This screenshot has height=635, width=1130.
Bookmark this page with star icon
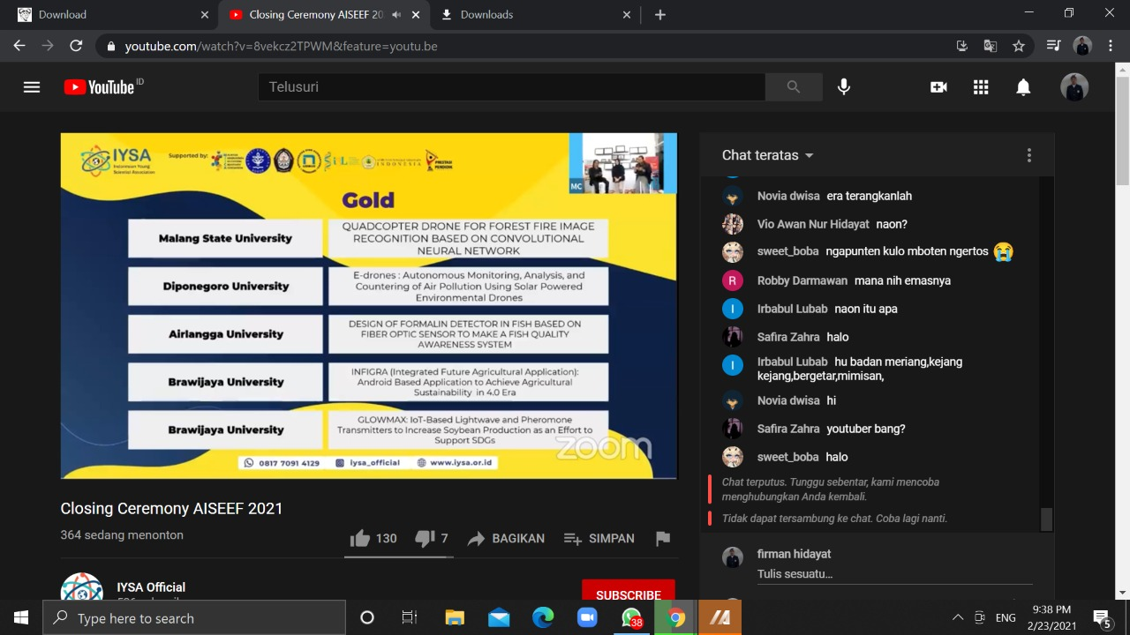[x=1019, y=46]
